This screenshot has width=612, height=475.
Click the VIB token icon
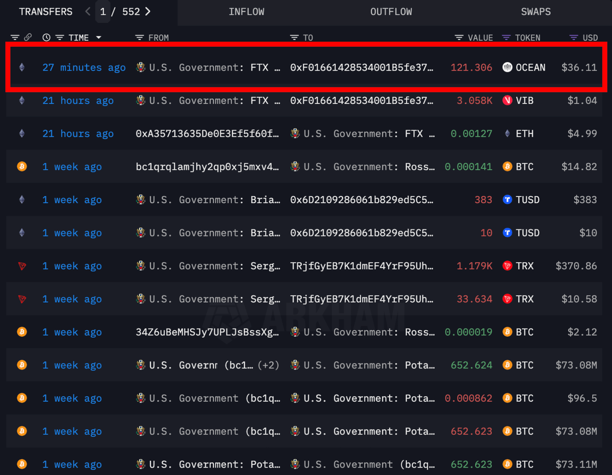click(507, 100)
